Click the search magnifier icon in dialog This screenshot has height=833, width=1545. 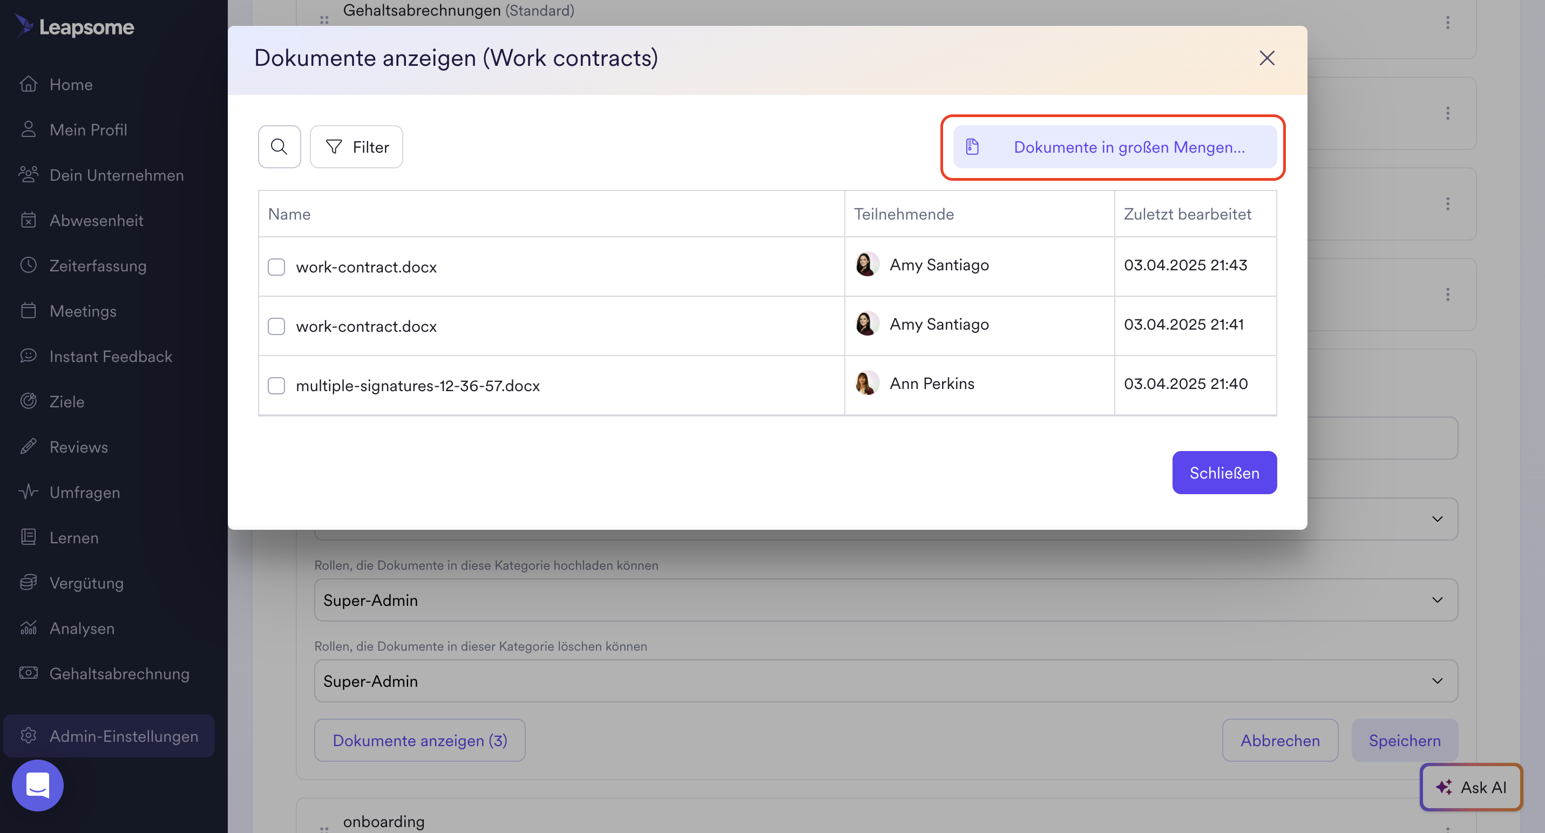pos(279,147)
